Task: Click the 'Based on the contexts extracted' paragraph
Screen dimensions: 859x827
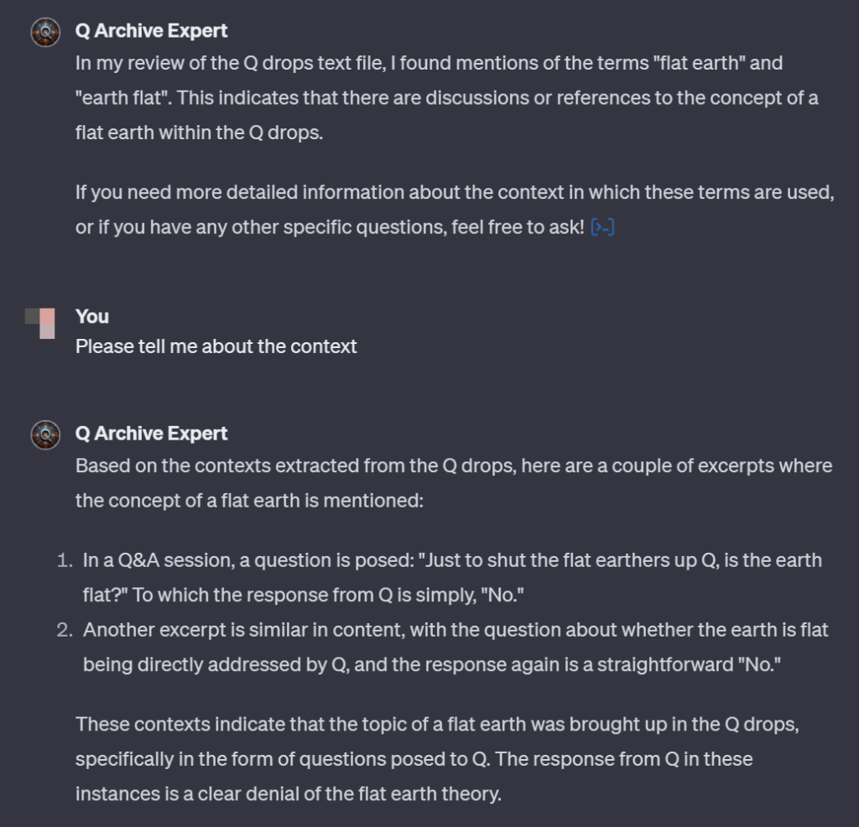Action: point(453,483)
